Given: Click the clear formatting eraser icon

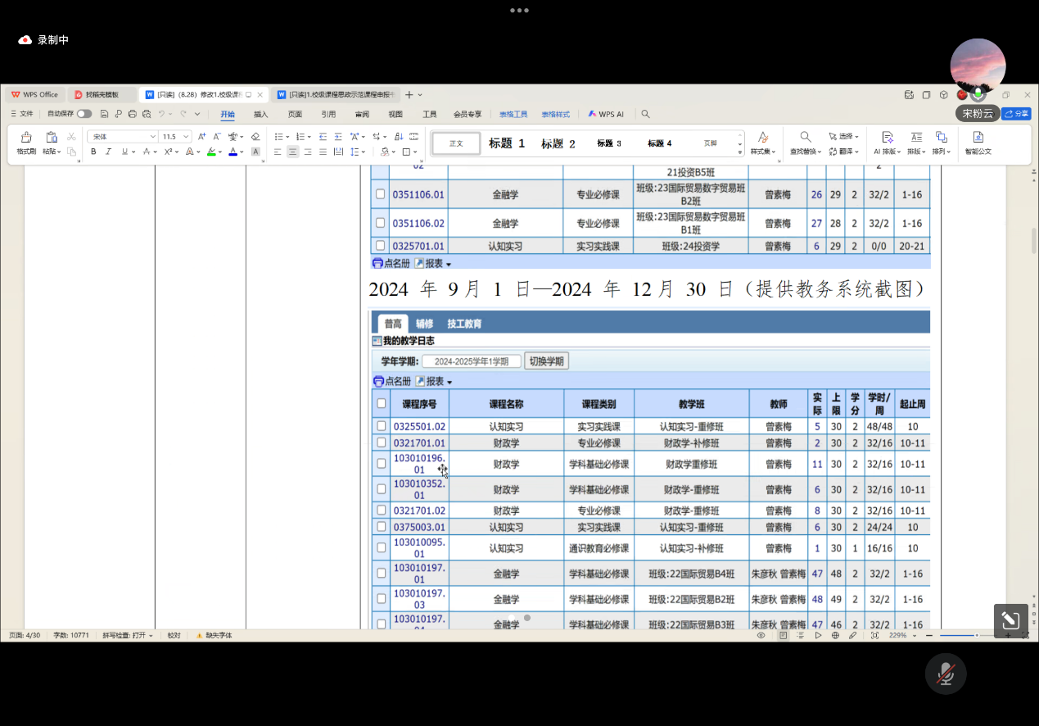Looking at the screenshot, I should coord(255,137).
